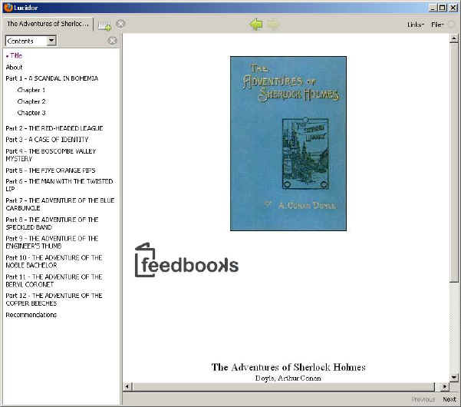Open Chapter 2 in contents

tap(31, 101)
